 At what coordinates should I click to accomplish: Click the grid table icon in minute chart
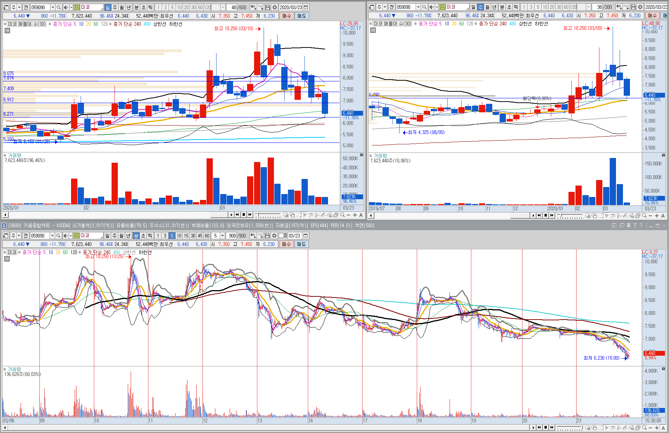[x=7, y=259]
